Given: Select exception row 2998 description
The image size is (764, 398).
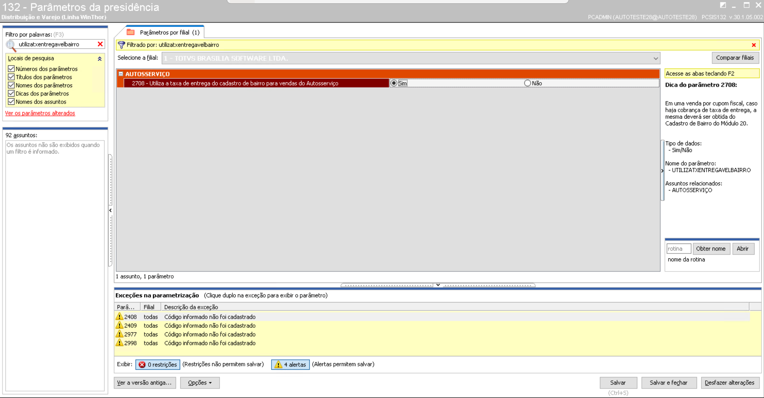Looking at the screenshot, I should pyautogui.click(x=210, y=343).
